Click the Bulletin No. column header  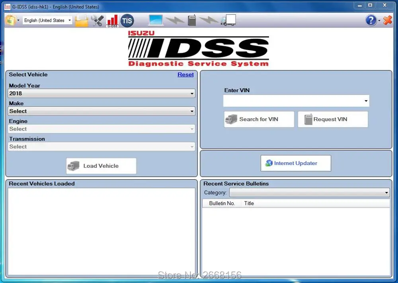pos(222,204)
